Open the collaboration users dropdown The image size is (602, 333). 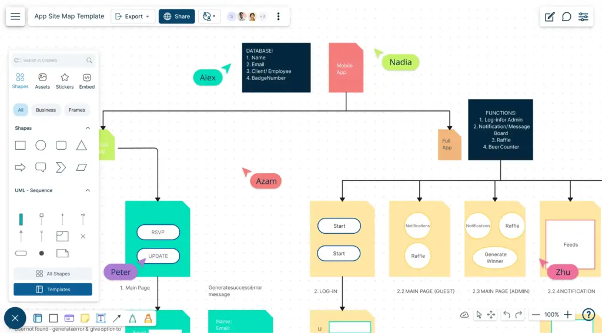click(209, 16)
